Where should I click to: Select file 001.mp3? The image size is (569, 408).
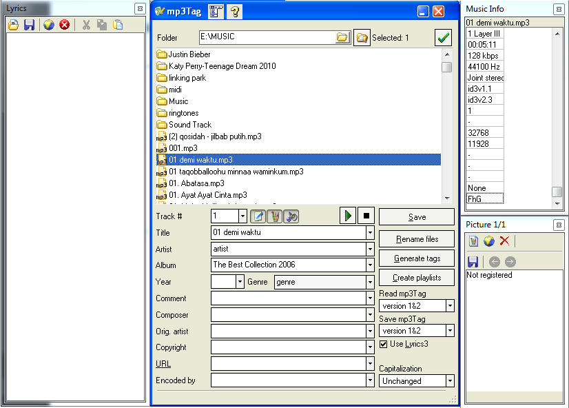177,148
